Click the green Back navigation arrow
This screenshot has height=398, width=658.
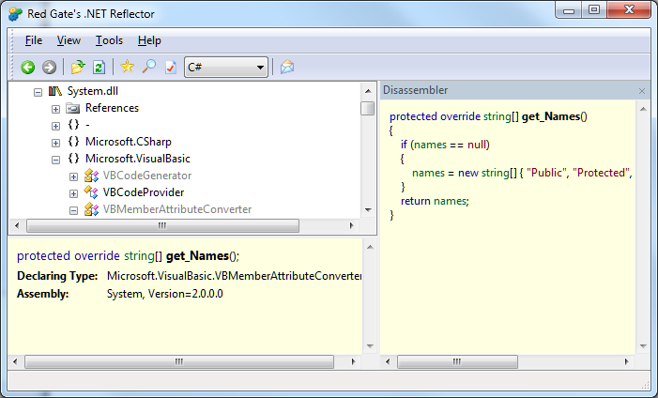pyautogui.click(x=28, y=67)
